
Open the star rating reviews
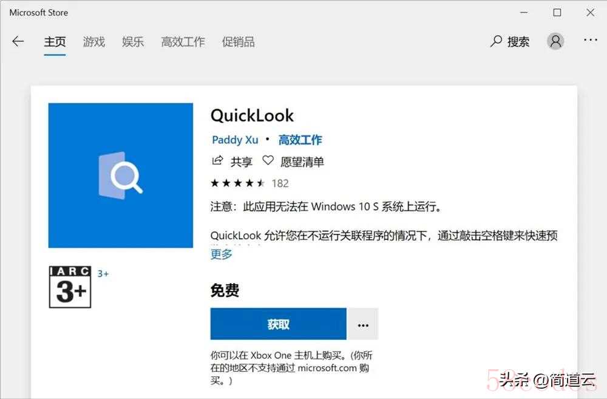[x=249, y=183]
